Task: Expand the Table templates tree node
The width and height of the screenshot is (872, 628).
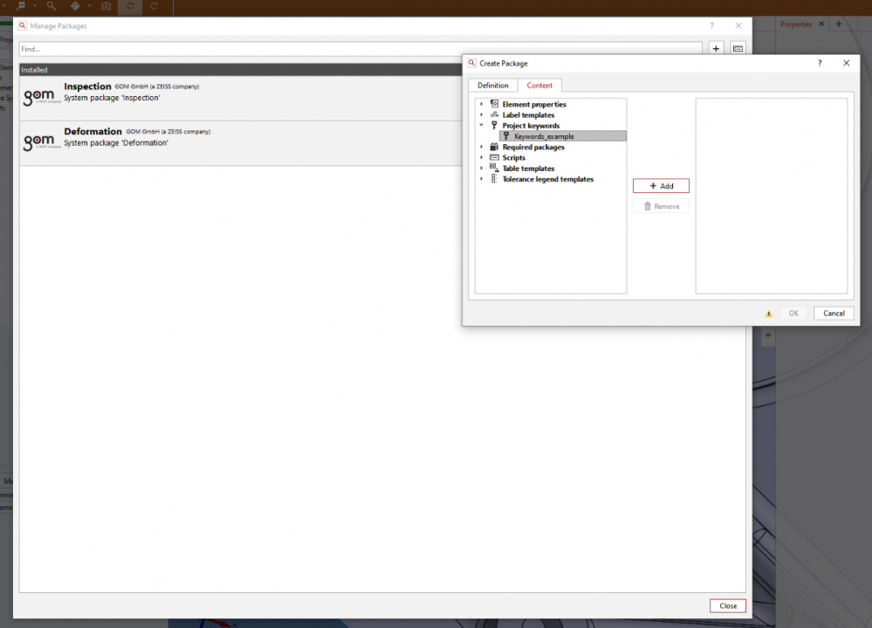Action: click(x=482, y=168)
